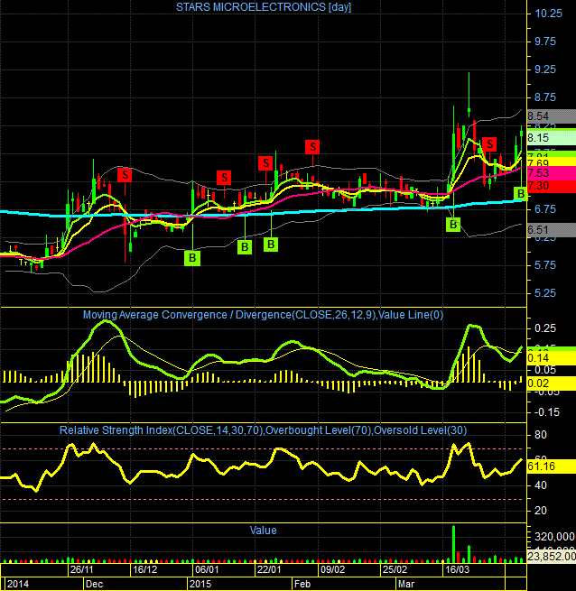Image resolution: width=576 pixels, height=591 pixels.
Task: Click the pink 7.53 moving average label
Action: pos(552,173)
